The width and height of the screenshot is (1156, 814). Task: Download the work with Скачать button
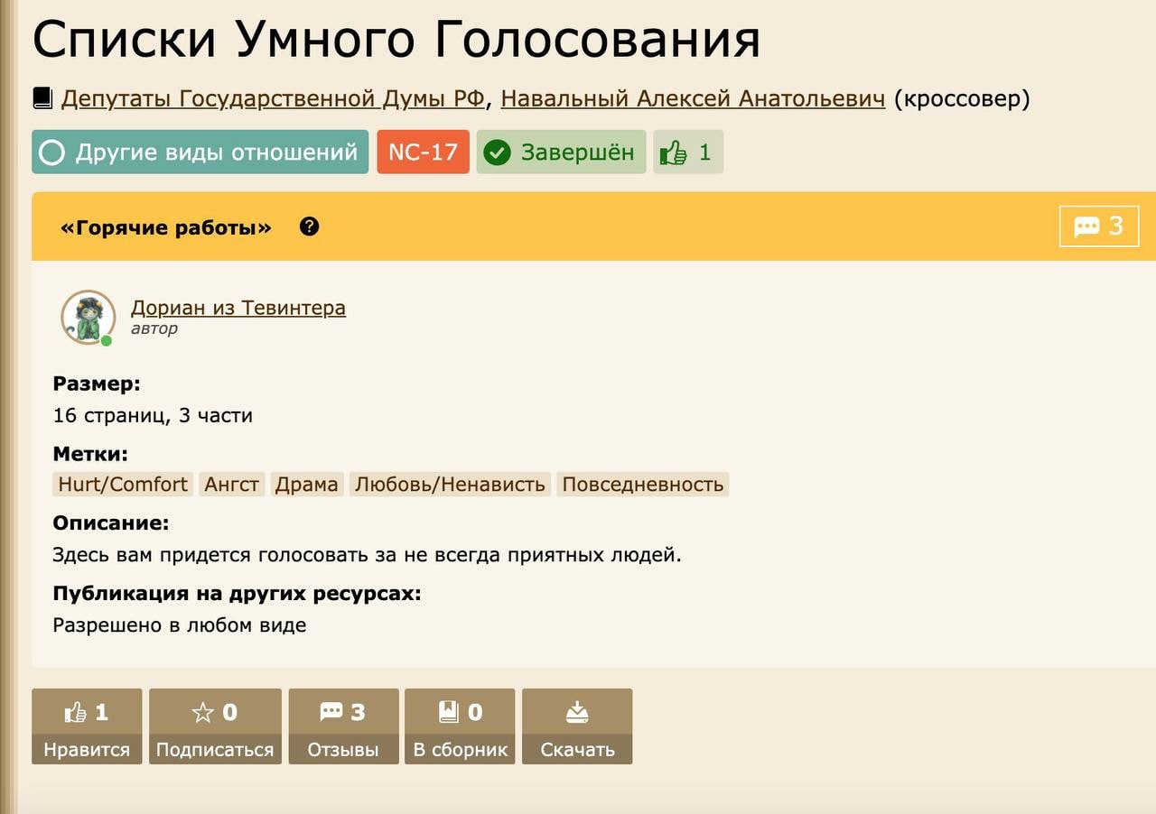[x=577, y=726]
